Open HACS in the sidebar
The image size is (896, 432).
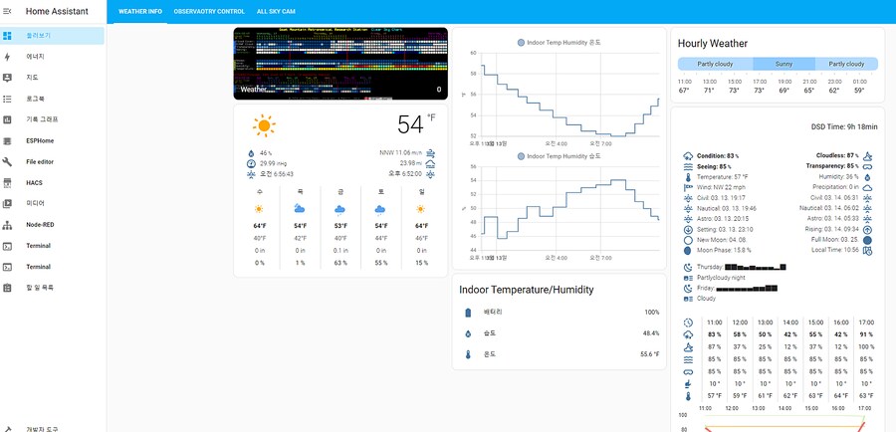click(53, 183)
